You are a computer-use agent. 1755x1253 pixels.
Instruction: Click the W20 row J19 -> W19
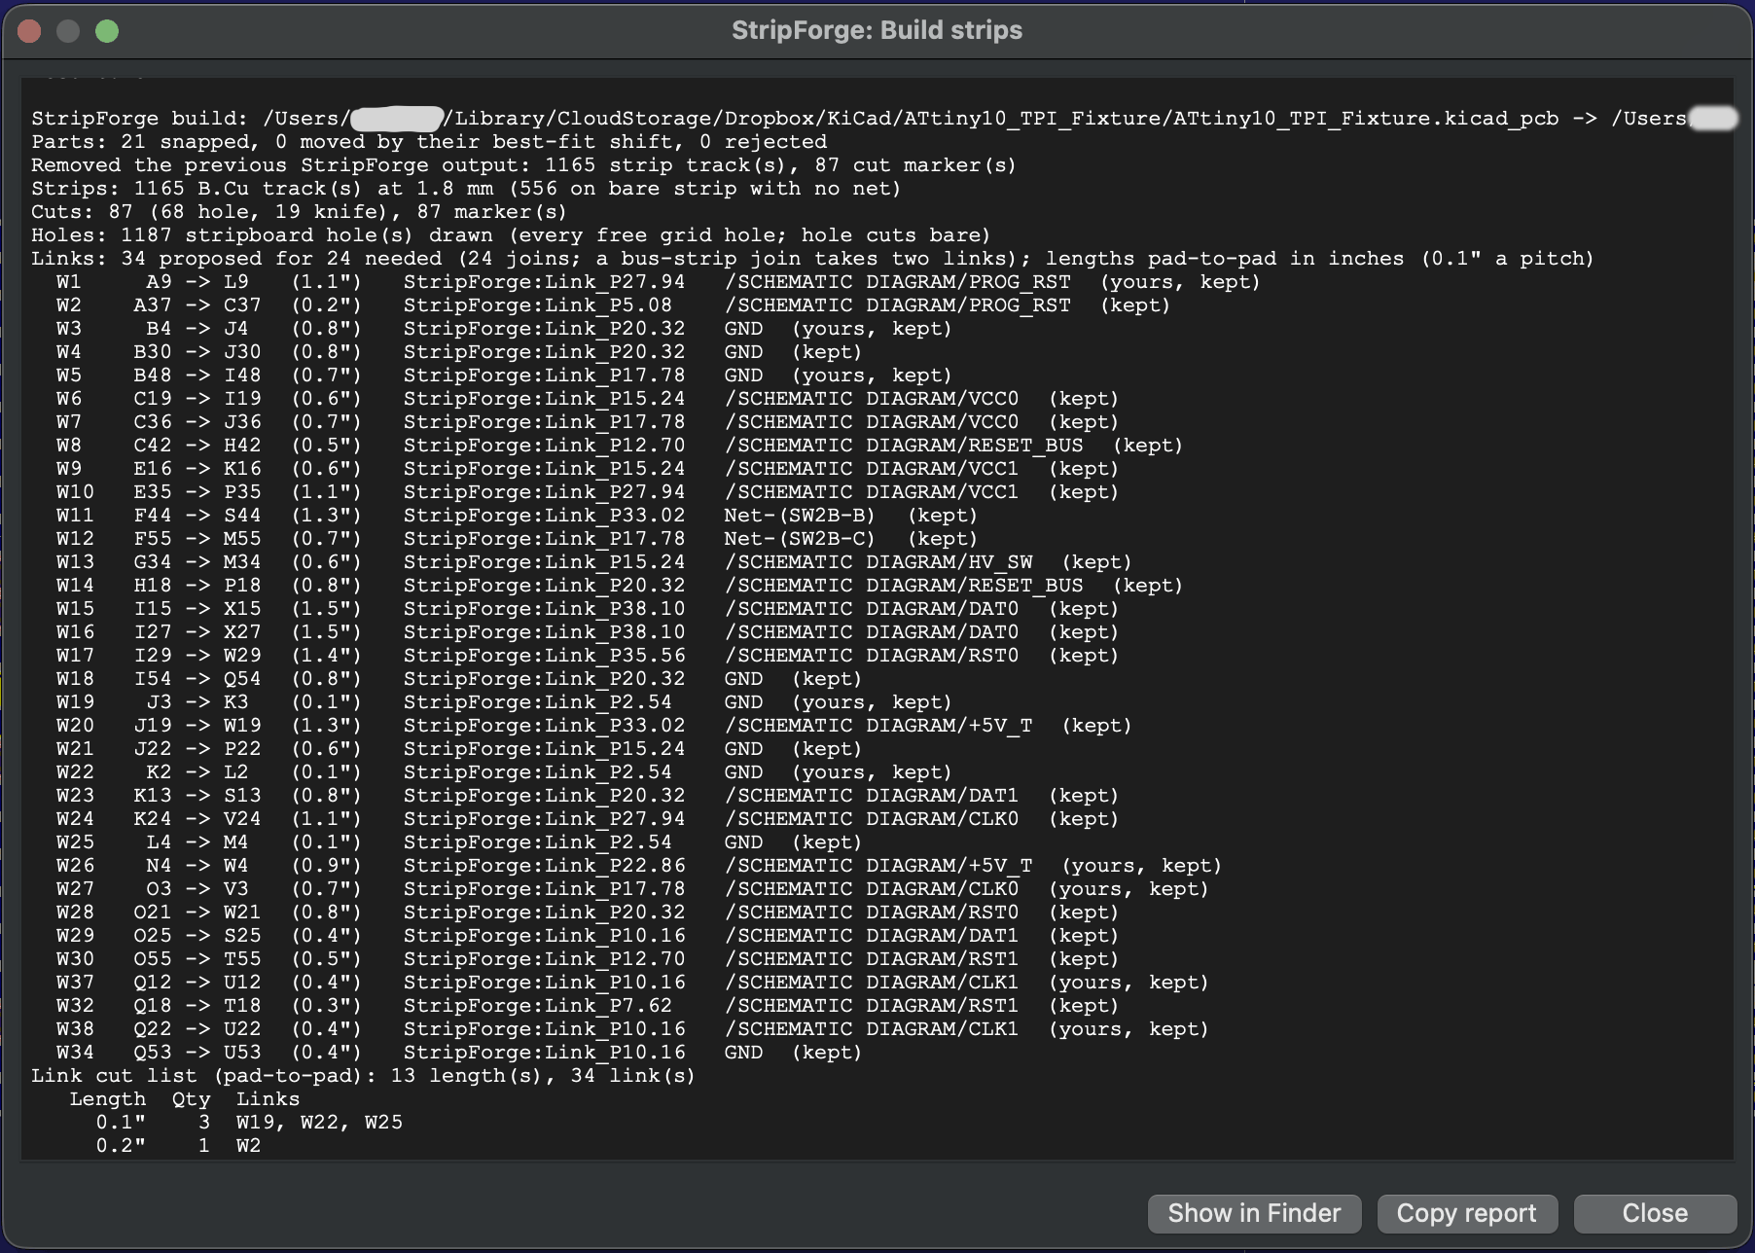pyautogui.click(x=593, y=726)
